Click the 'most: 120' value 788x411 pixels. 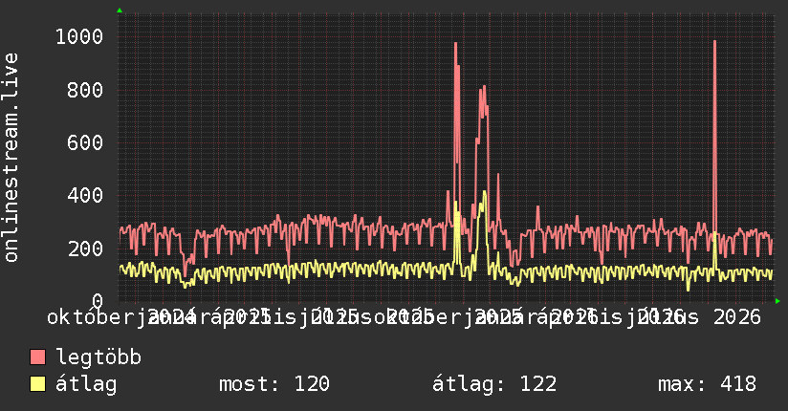pos(274,384)
